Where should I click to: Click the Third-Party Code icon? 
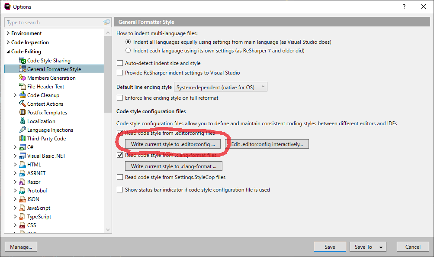[x=23, y=138]
